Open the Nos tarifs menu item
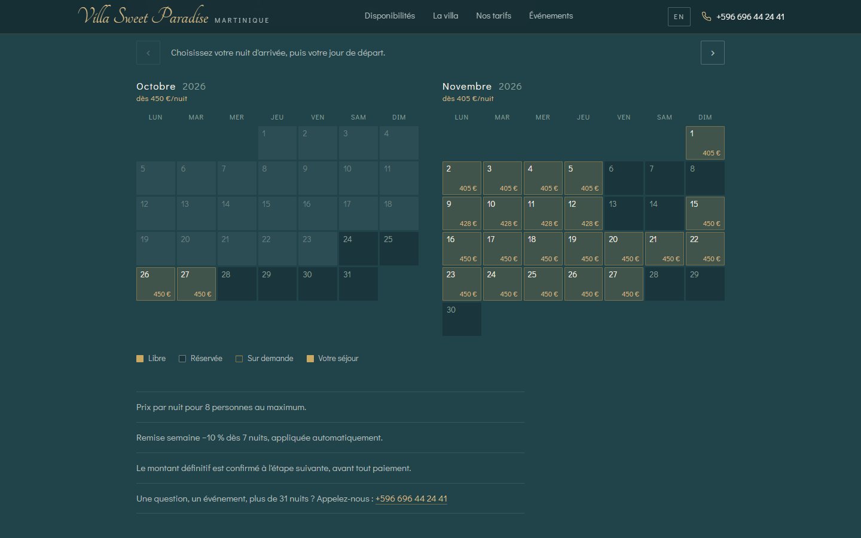The height and width of the screenshot is (538, 861). pyautogui.click(x=493, y=16)
